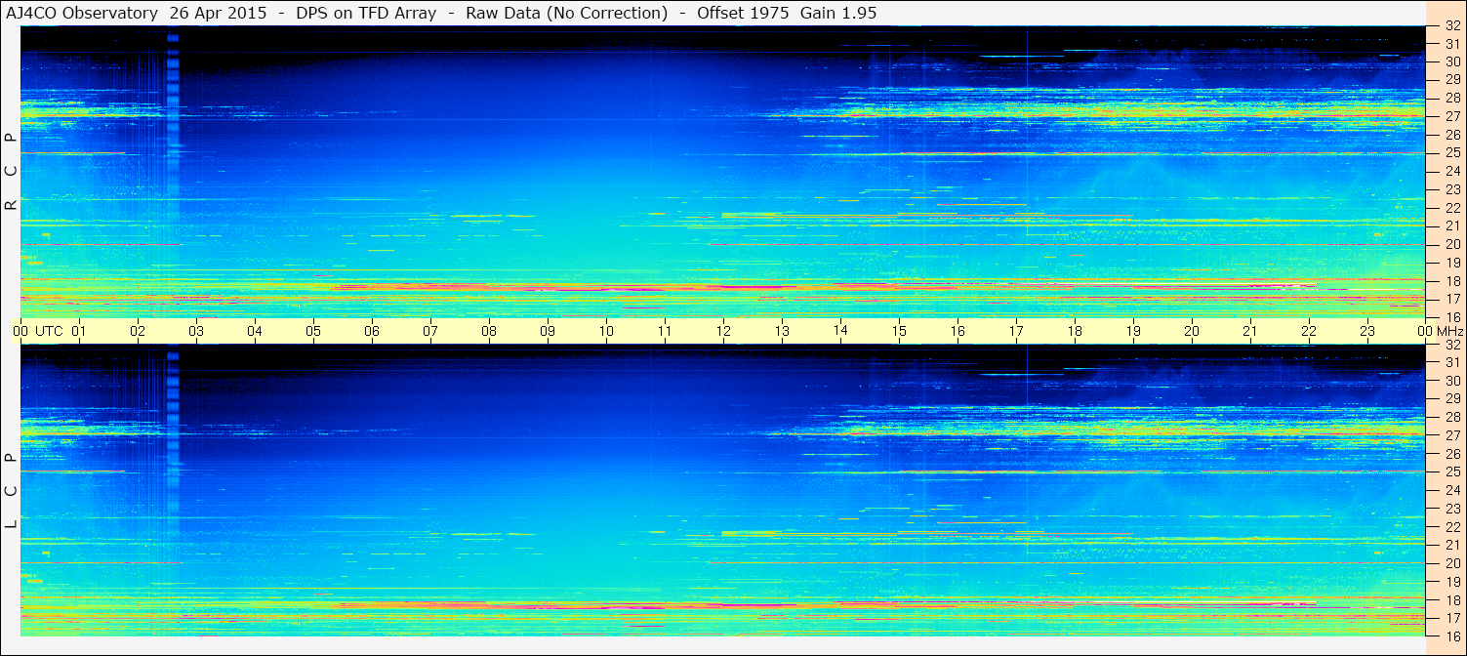Click the 03 hour mark on time axis
Viewport: 1467px width, 656px height.
[196, 331]
